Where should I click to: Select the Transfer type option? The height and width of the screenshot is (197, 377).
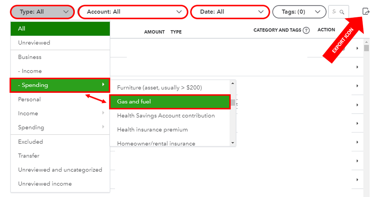coord(29,155)
